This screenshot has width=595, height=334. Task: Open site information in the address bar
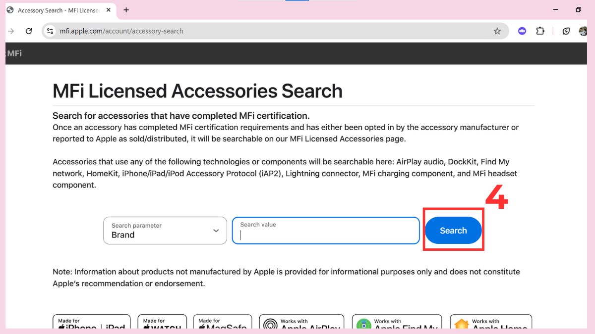[50, 31]
